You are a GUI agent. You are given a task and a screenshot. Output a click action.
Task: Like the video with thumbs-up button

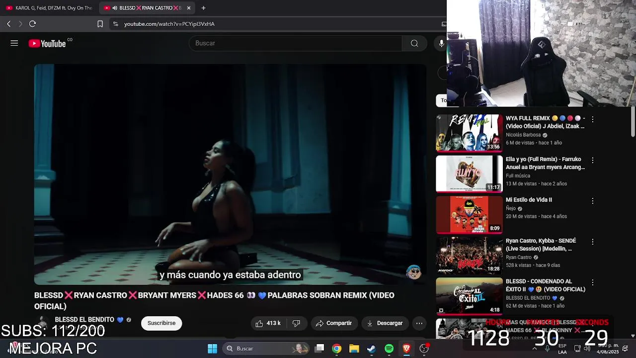point(268,323)
